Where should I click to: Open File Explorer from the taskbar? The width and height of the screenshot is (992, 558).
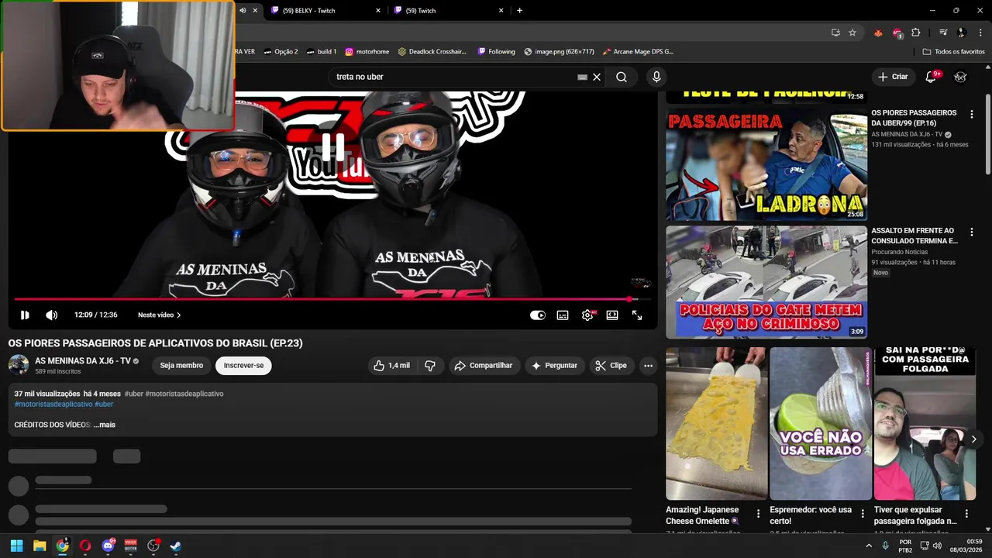[40, 546]
